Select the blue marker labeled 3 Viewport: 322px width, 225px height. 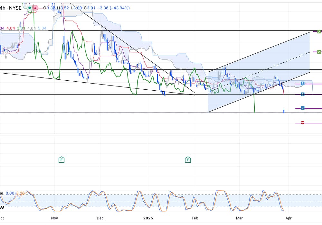[303, 108]
